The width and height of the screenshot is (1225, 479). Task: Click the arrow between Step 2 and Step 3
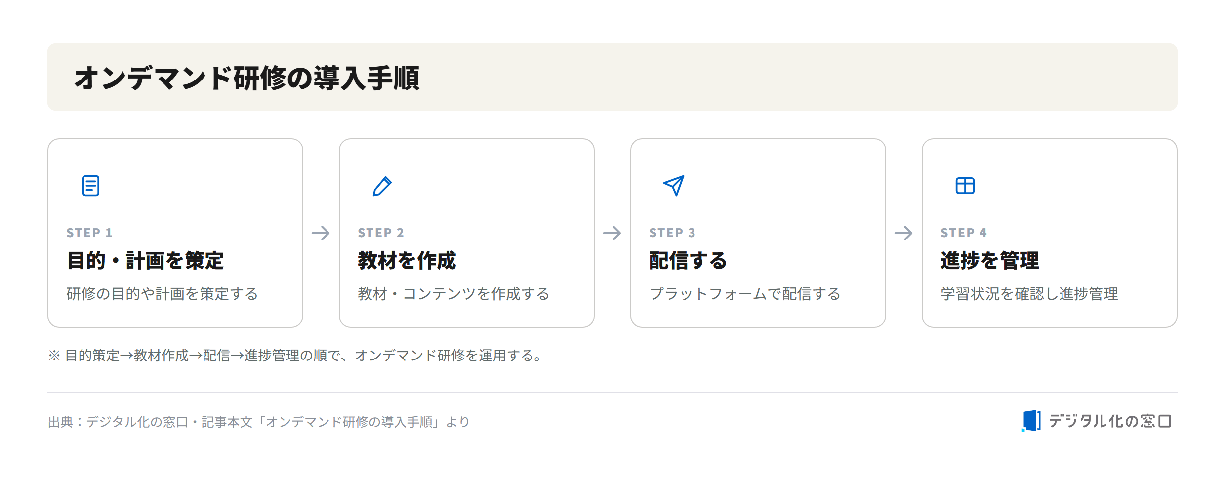pos(612,233)
